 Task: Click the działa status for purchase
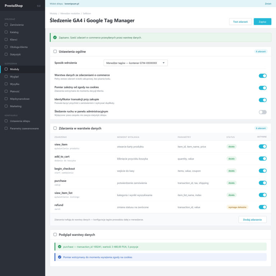[231, 183]
